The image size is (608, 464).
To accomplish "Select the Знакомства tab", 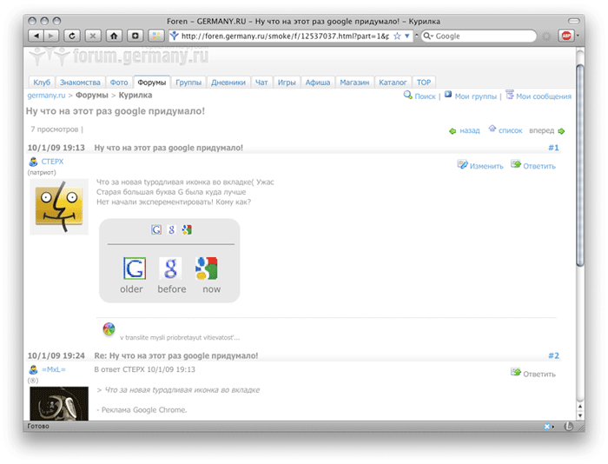I will click(x=80, y=83).
